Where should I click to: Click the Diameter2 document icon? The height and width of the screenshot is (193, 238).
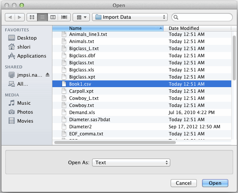(64, 127)
